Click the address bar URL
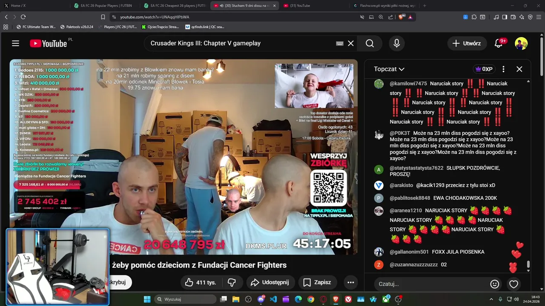545x306 pixels. [155, 17]
